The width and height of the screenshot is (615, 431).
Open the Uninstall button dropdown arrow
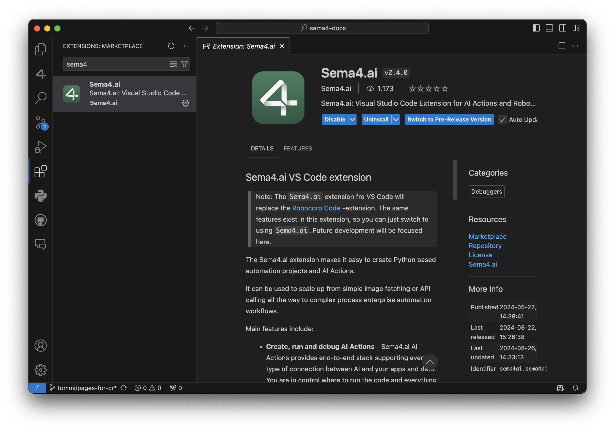coord(396,119)
